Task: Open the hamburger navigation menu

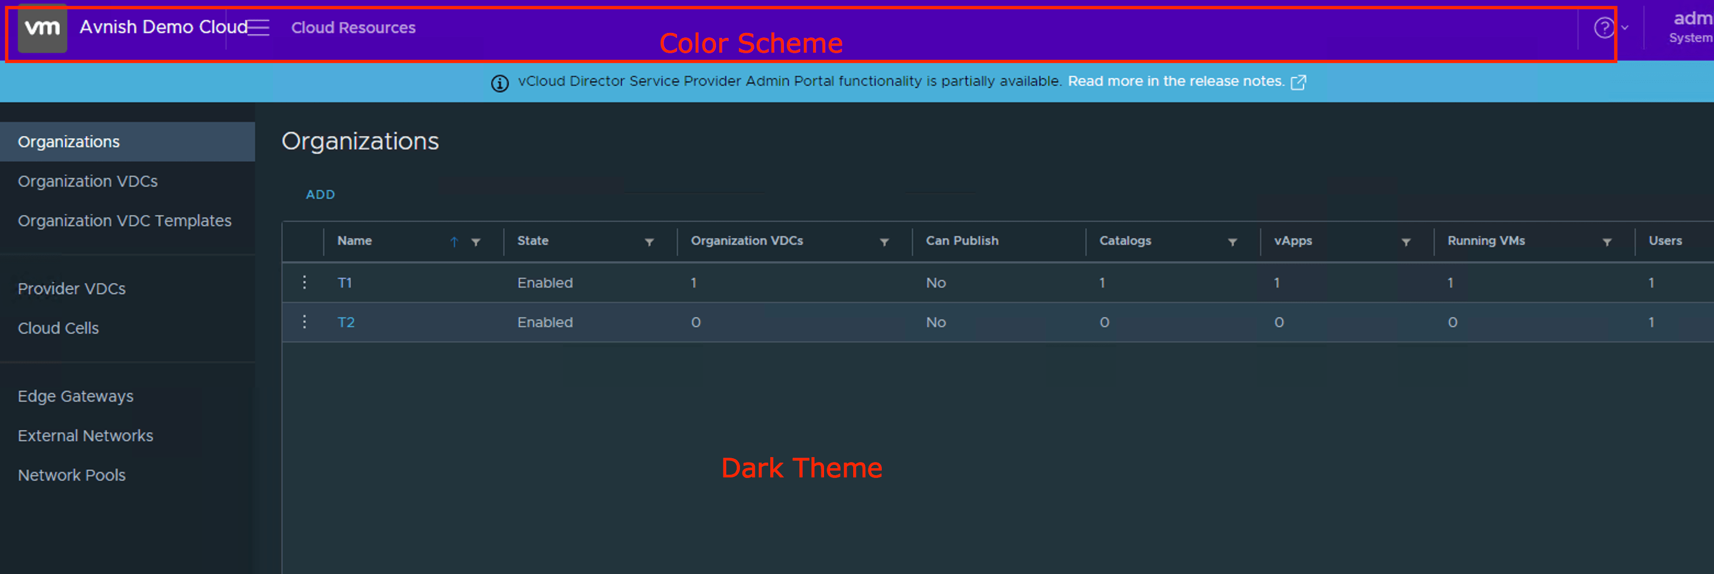Action: pyautogui.click(x=258, y=28)
